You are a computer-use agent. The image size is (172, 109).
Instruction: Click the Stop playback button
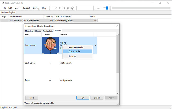52,8
